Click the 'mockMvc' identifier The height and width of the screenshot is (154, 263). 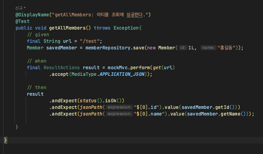pos(117,68)
